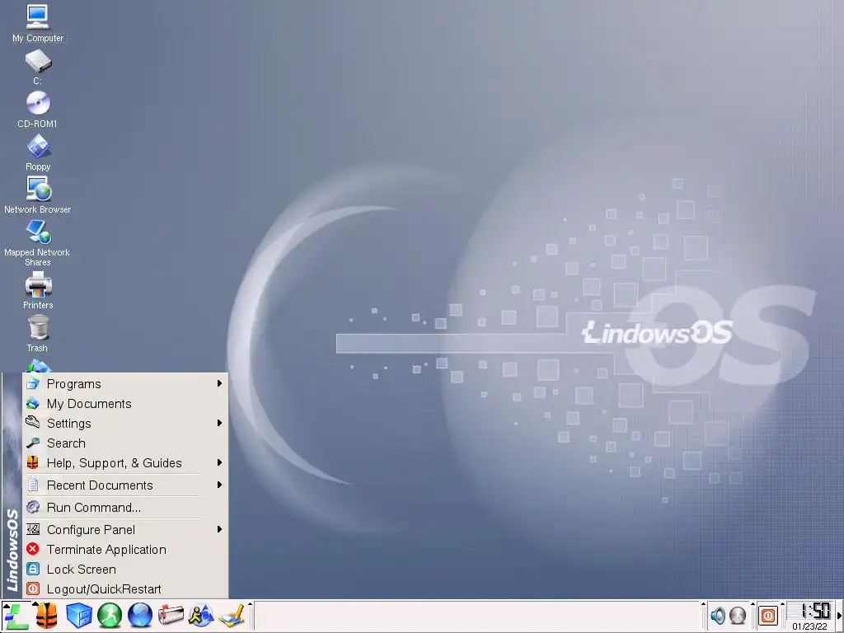
Task: Open Help, Support, & Guides menu entry
Action: tap(125, 463)
